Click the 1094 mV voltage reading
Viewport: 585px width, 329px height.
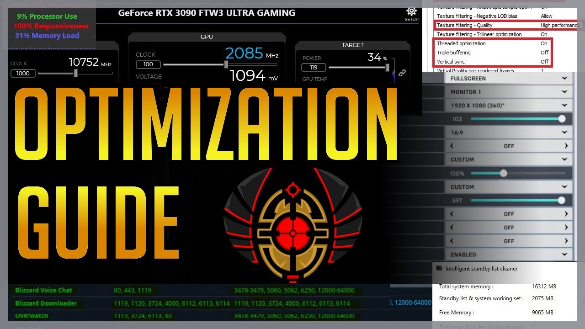pyautogui.click(x=254, y=76)
